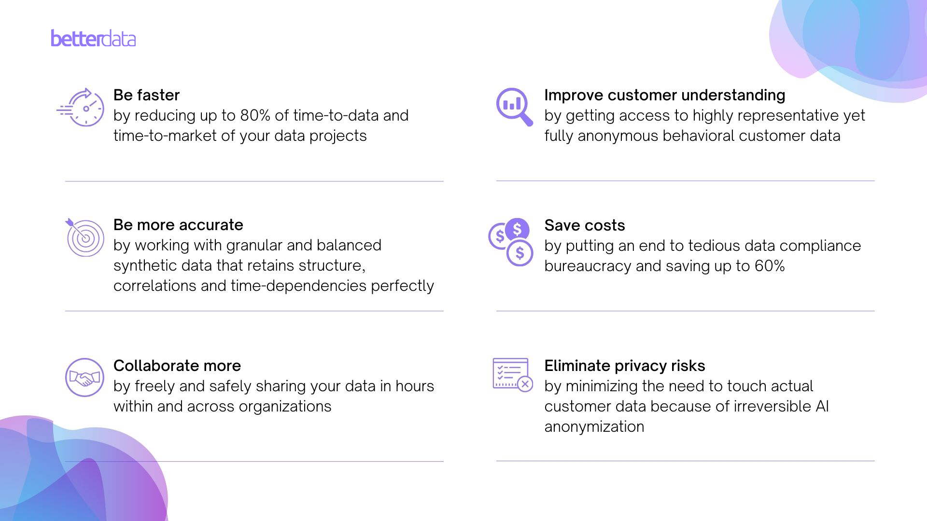
Task: Select the "Collaborate more" heading
Action: click(x=177, y=366)
